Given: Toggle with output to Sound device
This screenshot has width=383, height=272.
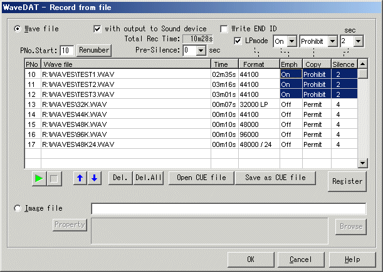Looking at the screenshot, I should pyautogui.click(x=97, y=29).
